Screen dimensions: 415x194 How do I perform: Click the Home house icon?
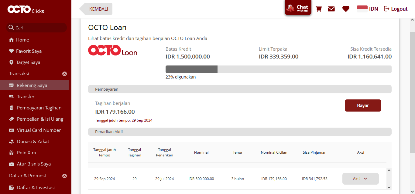(x=12, y=40)
